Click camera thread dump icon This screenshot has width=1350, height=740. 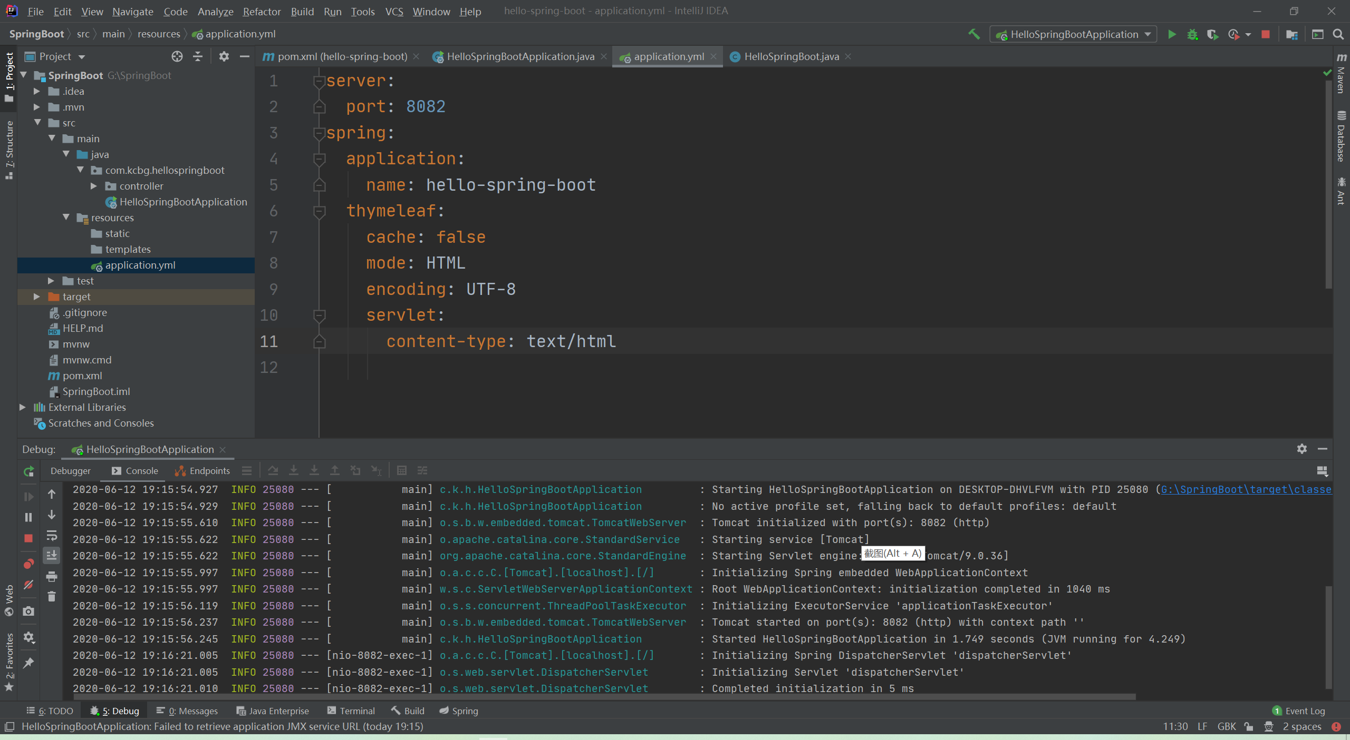point(28,611)
